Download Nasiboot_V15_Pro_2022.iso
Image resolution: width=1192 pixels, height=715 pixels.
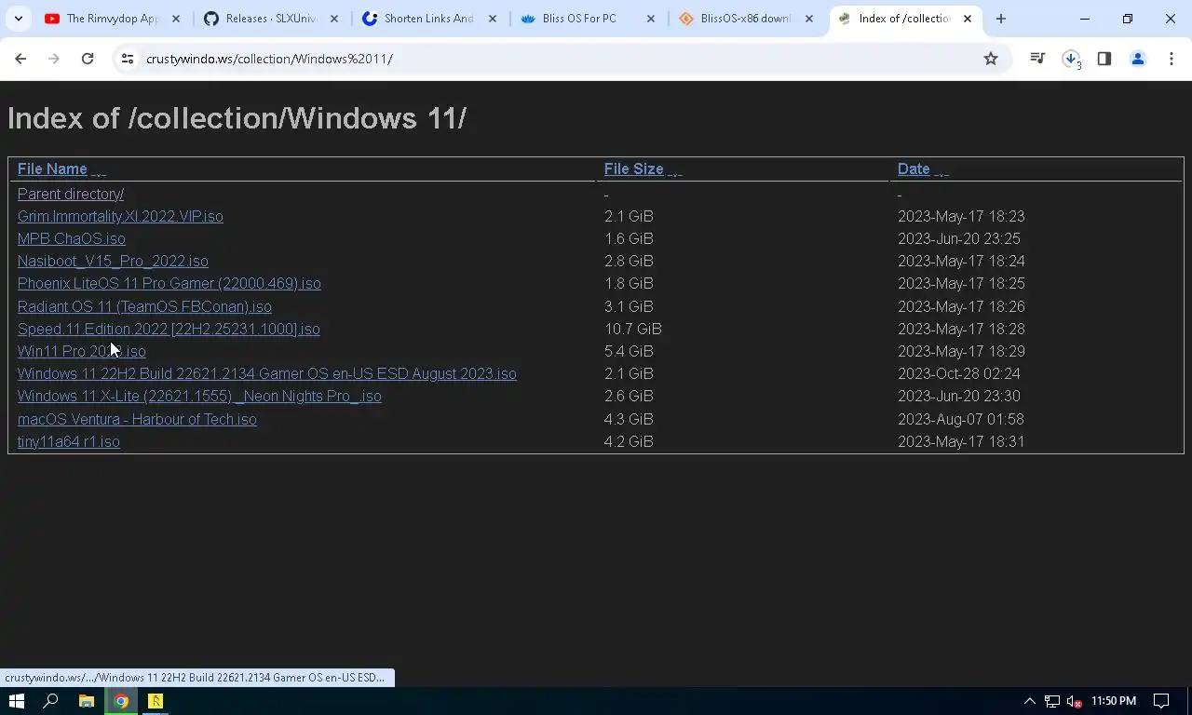113,261
